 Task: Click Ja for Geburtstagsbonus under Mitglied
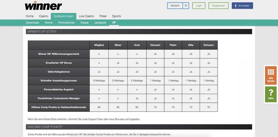pos(99,72)
